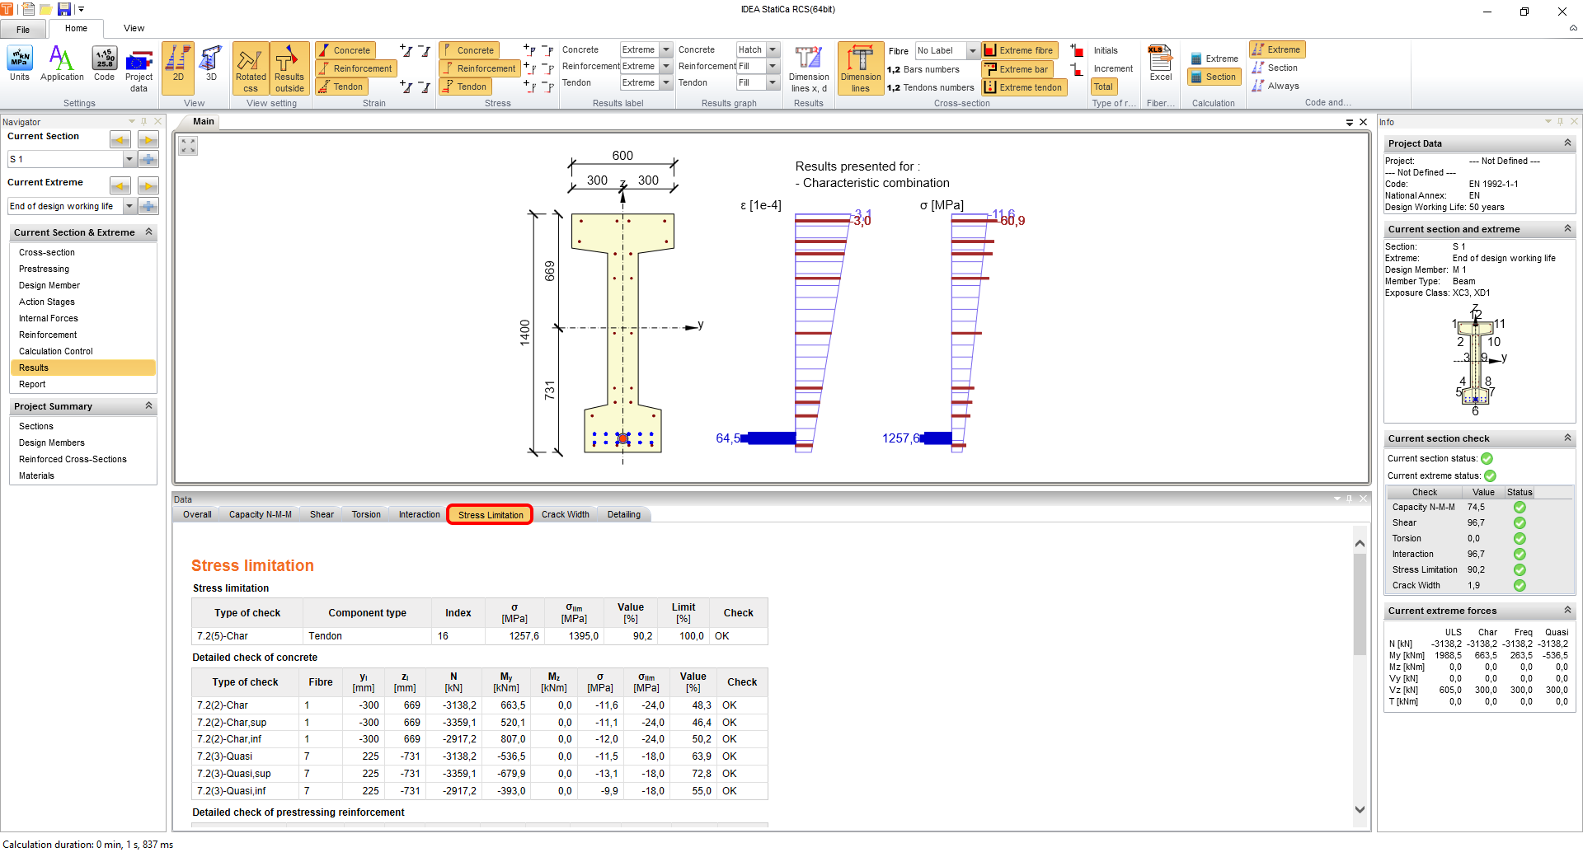Collapse the Project Summary panel
The image size is (1583, 857).
(x=148, y=405)
